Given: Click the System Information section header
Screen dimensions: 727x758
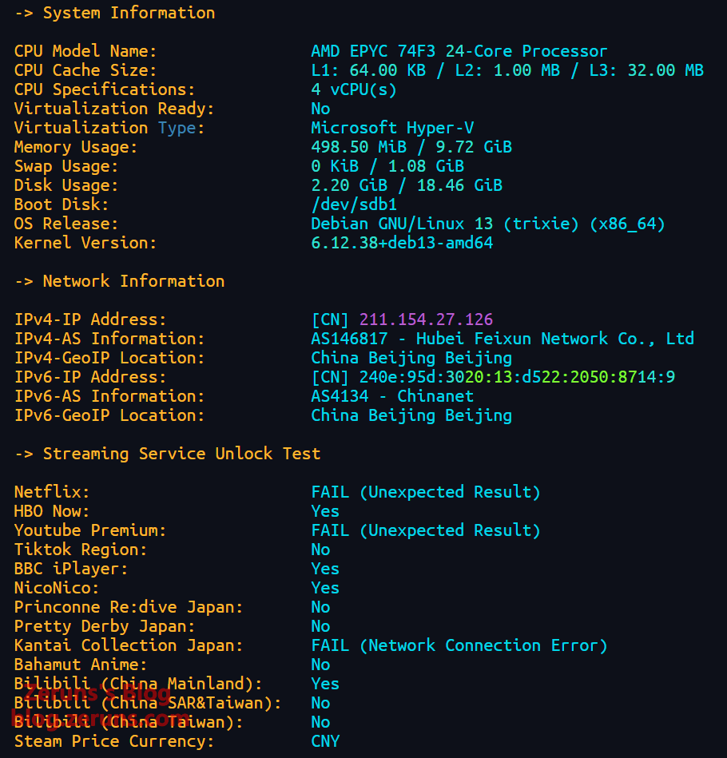Looking at the screenshot, I should coord(114,13).
